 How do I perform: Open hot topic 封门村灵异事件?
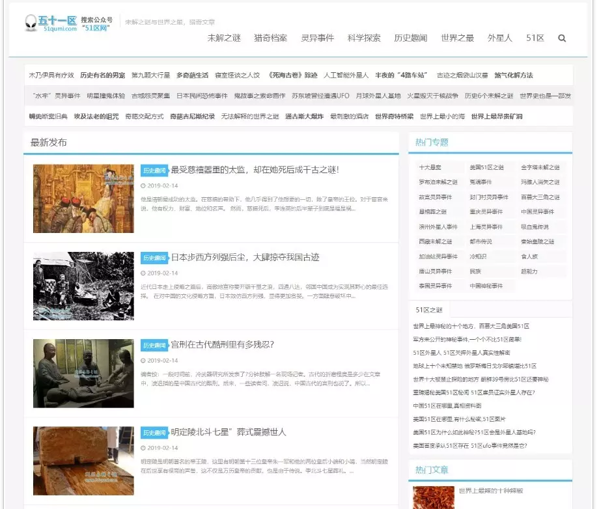pyautogui.click(x=489, y=197)
